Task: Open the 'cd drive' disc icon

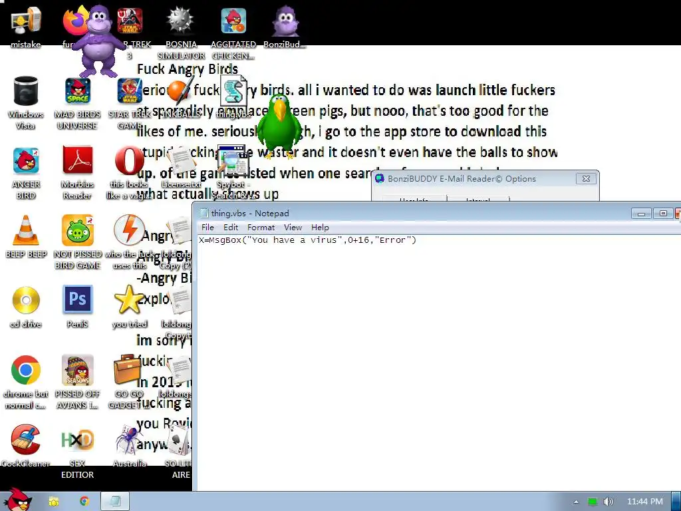Action: point(26,300)
